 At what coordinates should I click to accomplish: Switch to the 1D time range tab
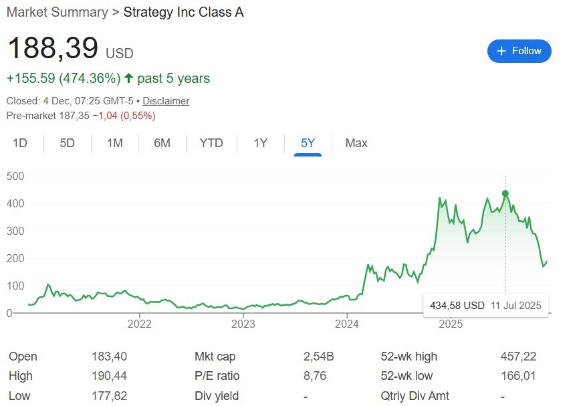19,143
